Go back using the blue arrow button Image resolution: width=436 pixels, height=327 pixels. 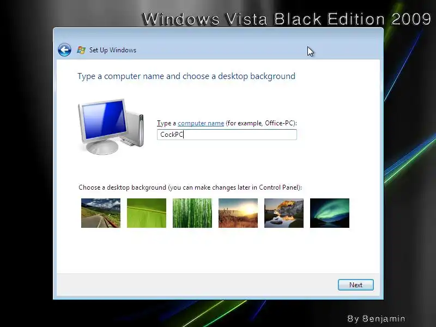(64, 50)
